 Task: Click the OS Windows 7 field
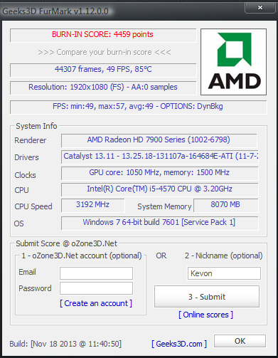click(160, 223)
